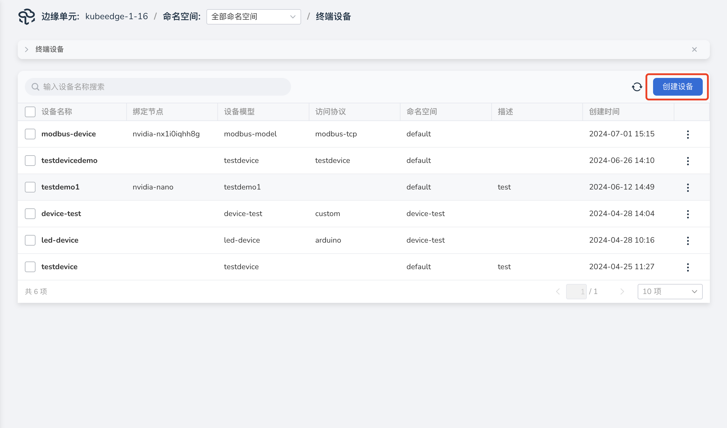Tick the select-all checkbox in header
727x428 pixels.
(30, 112)
